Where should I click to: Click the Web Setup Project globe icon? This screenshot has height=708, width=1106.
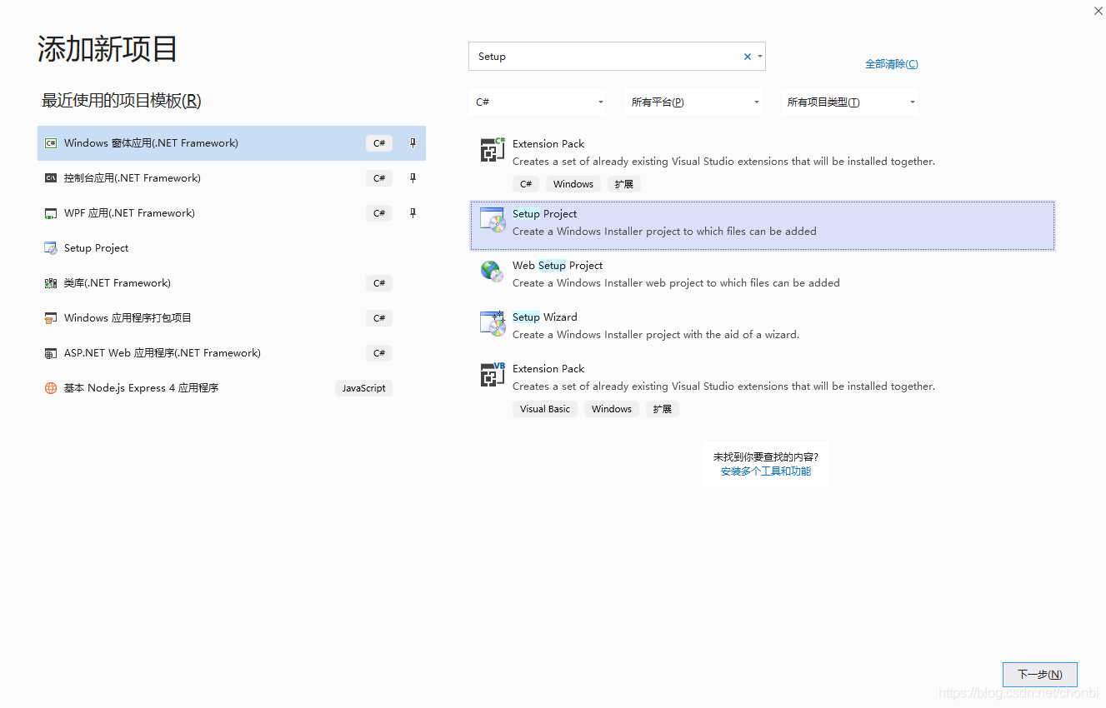coord(493,272)
